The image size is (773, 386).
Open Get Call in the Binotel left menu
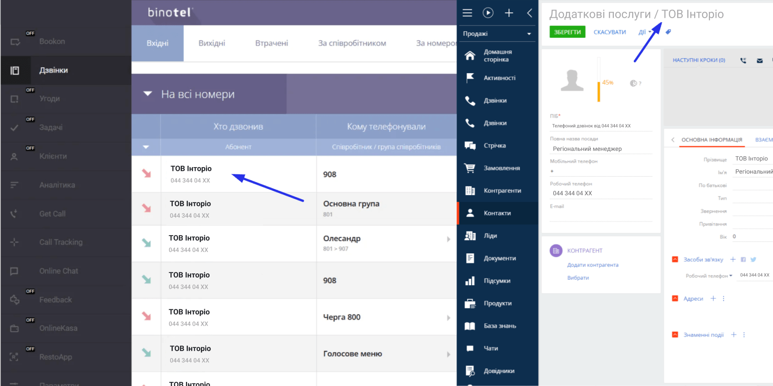[x=66, y=213]
